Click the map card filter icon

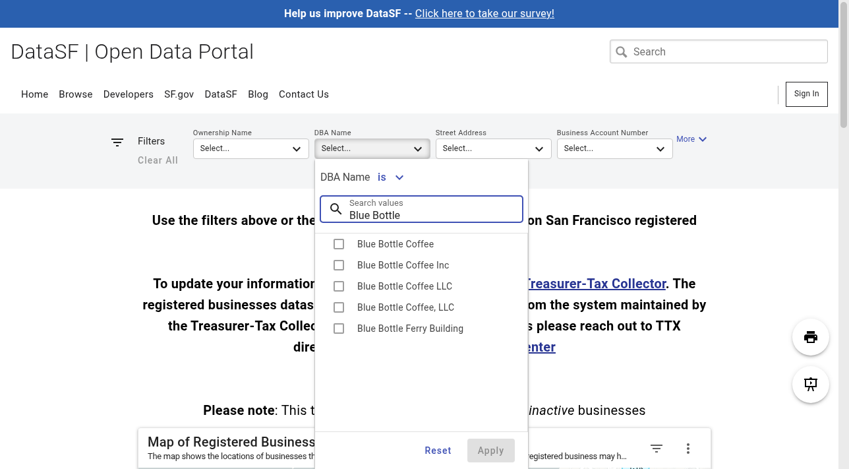coord(657,449)
